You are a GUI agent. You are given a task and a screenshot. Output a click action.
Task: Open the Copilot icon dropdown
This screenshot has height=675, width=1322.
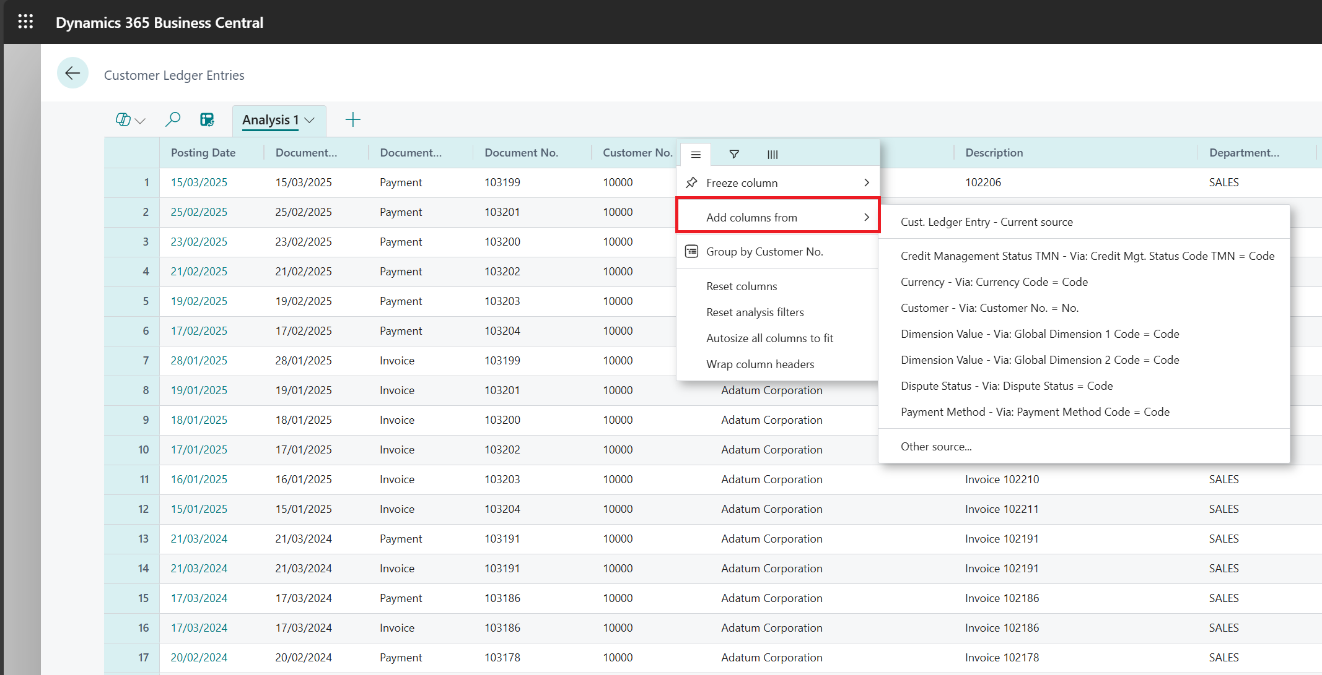coord(130,120)
